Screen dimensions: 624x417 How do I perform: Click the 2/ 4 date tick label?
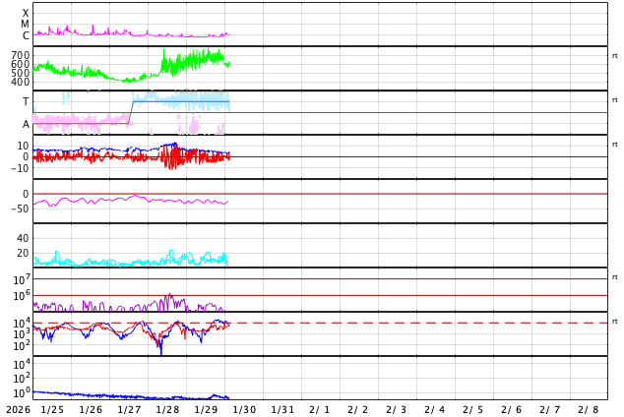pos(435,409)
